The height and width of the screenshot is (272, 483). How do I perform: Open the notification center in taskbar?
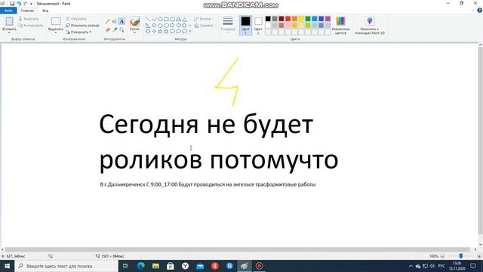[473, 266]
